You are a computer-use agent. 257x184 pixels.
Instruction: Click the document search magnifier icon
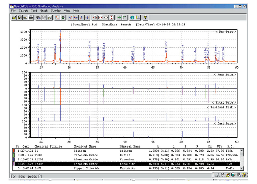point(49,17)
